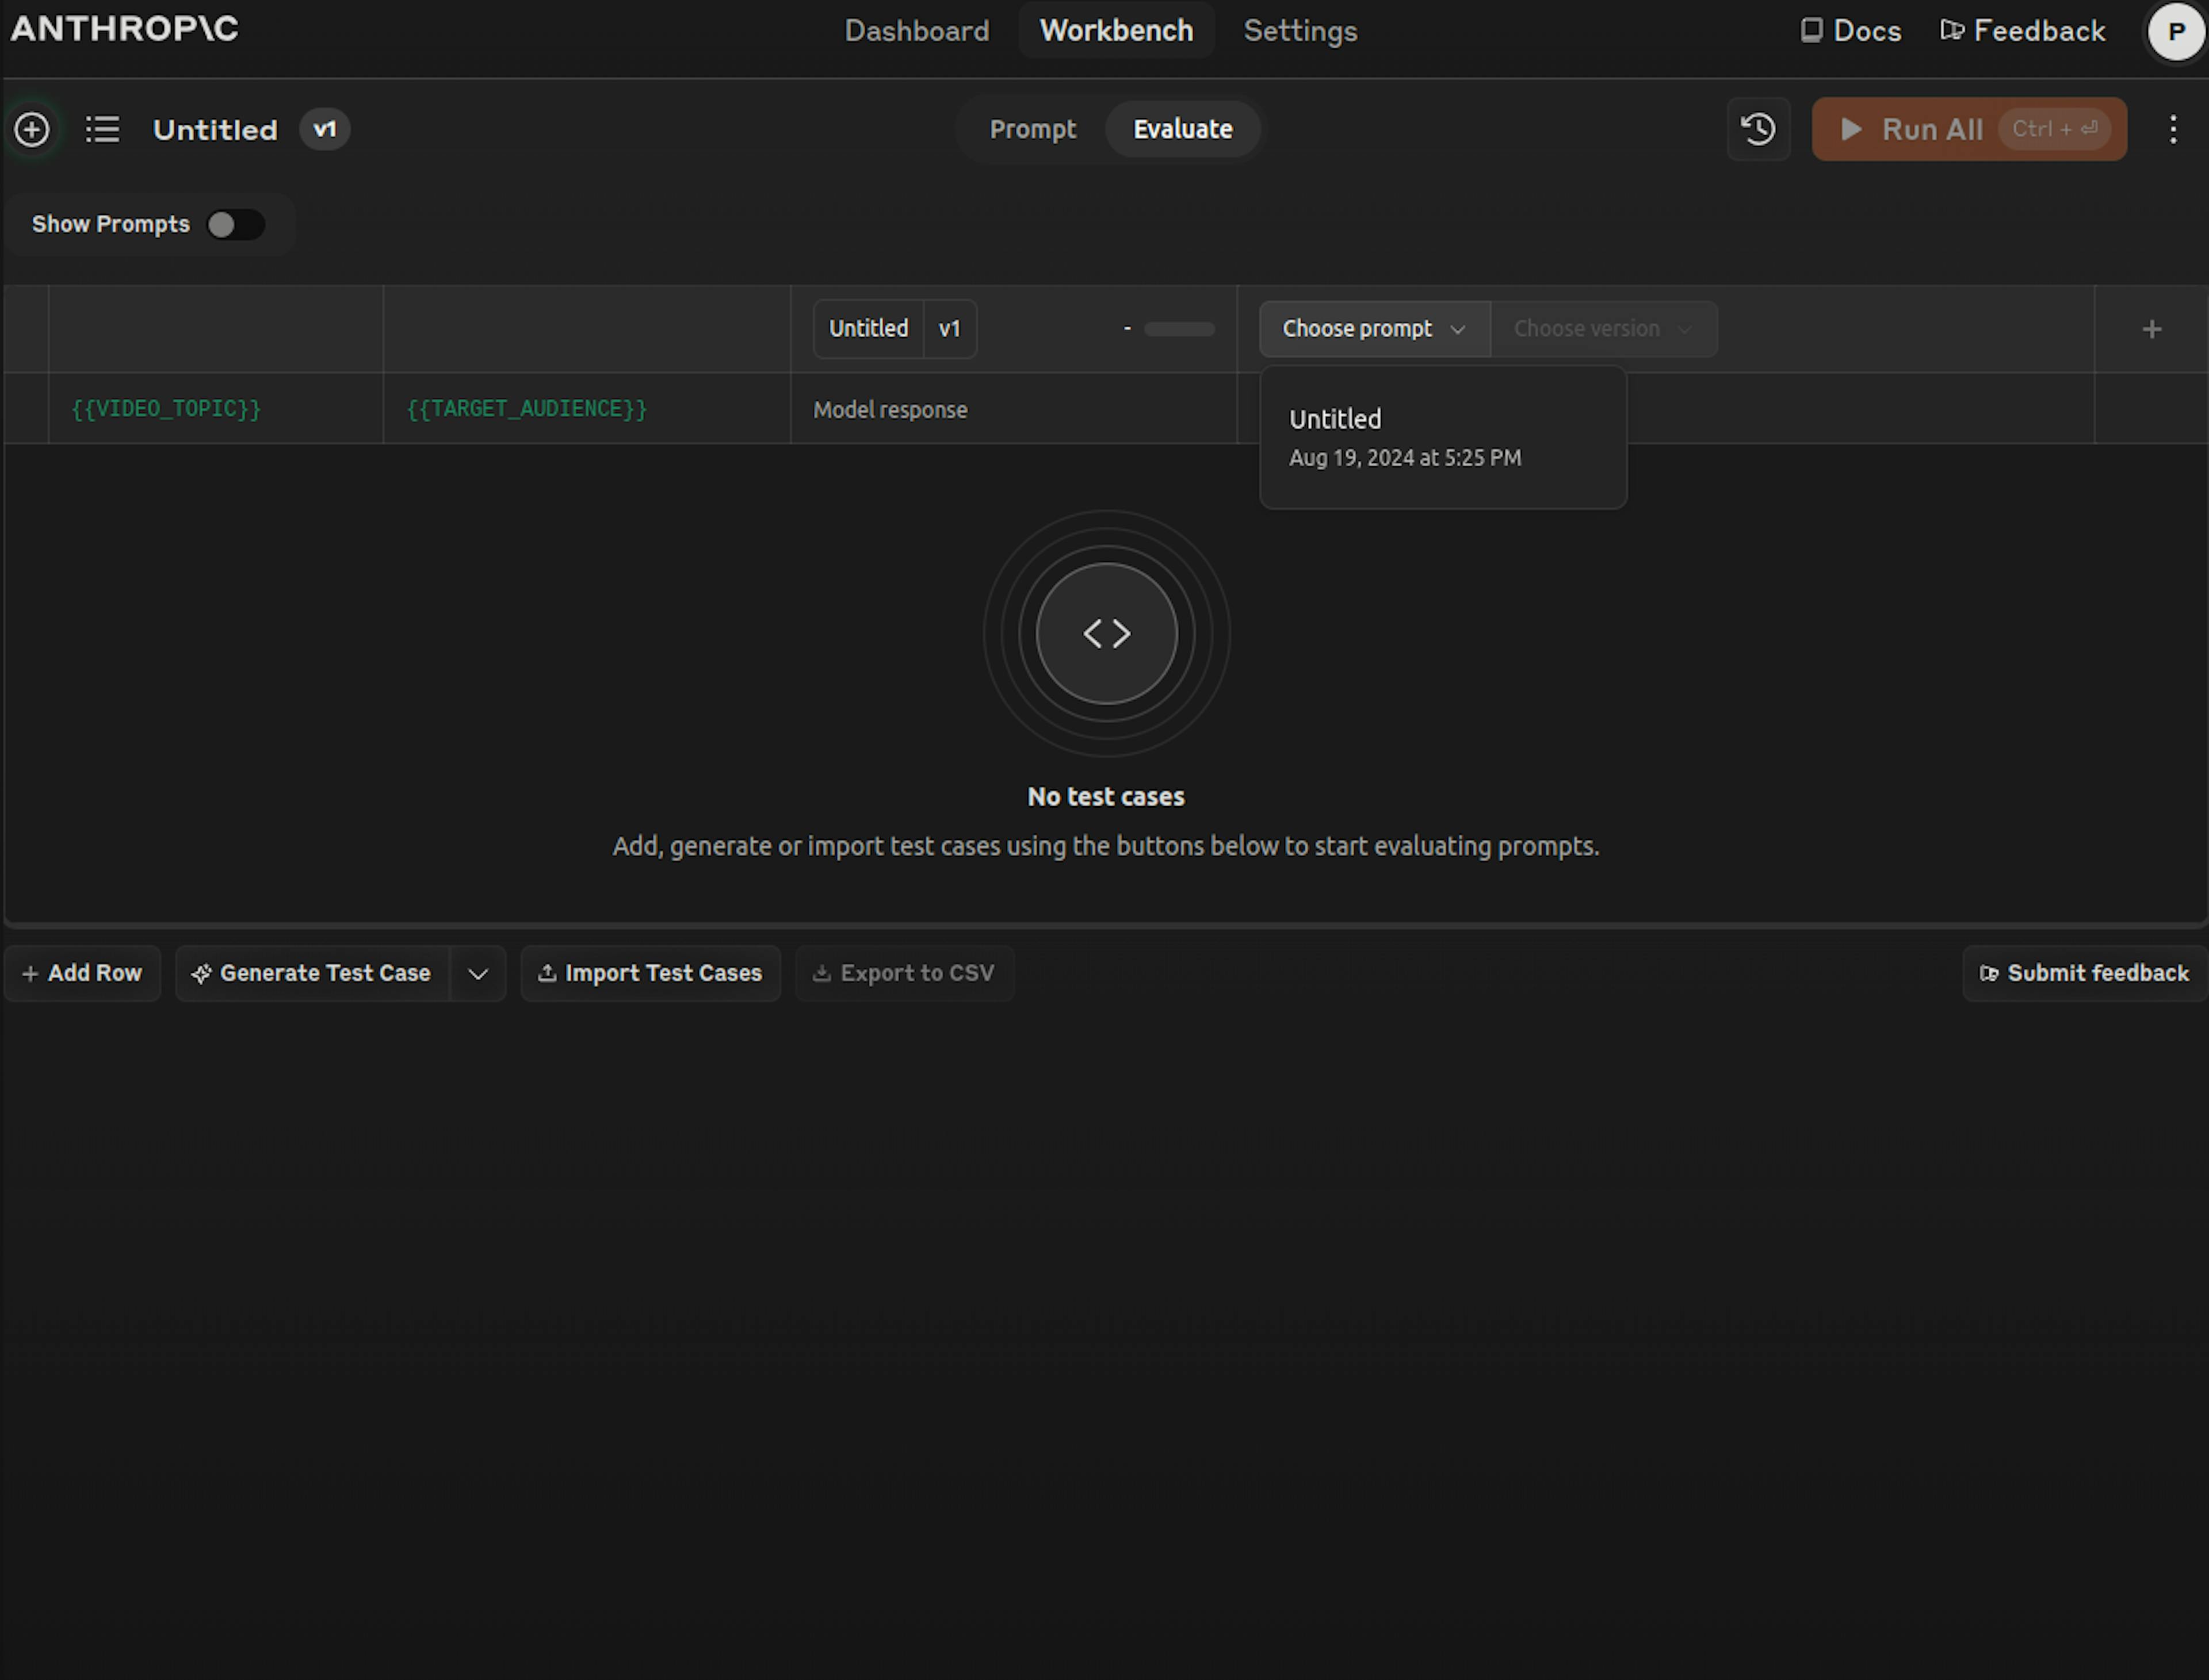Screen dimensions: 2209x1680
Task: Toggle the Show Prompts switch
Action: tap(235, 224)
